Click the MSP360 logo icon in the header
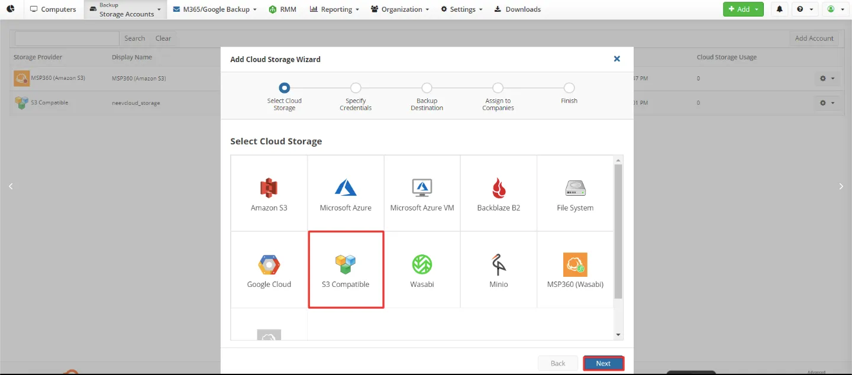Screen dimensions: 852x375 (x=11, y=9)
